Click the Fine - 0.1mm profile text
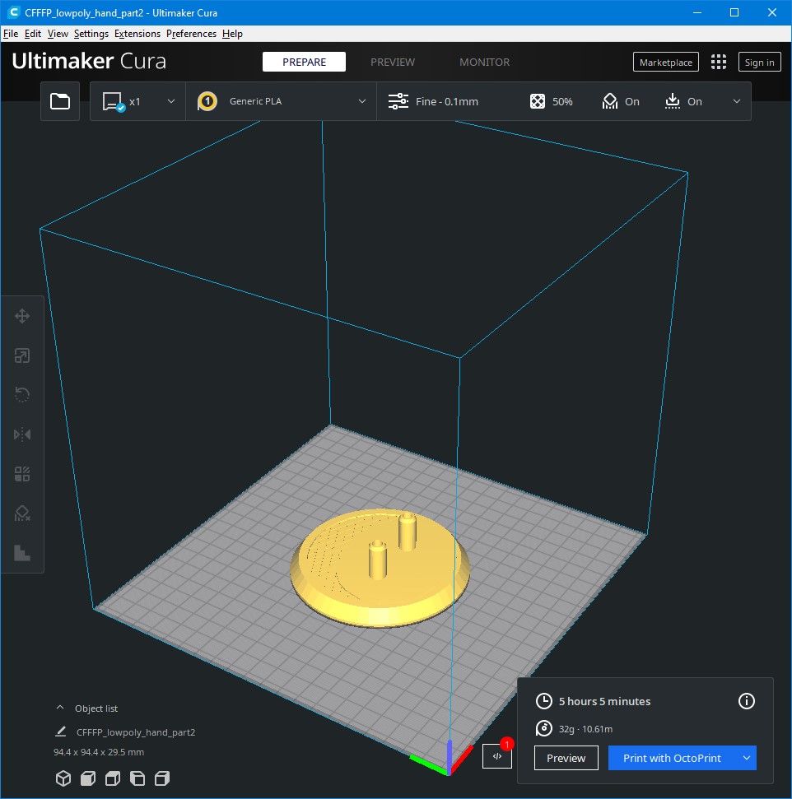Image resolution: width=792 pixels, height=799 pixels. [x=447, y=101]
